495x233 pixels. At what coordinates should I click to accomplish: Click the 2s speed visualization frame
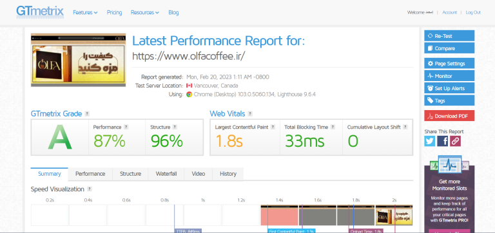tap(394, 215)
